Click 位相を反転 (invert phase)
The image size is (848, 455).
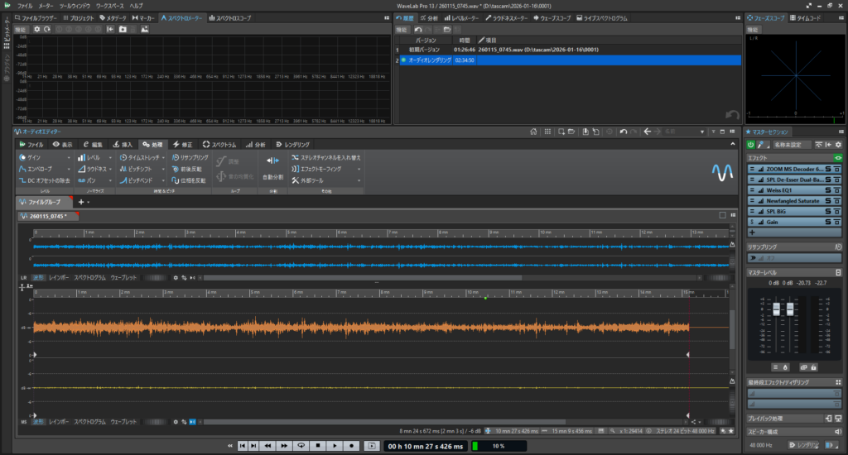[191, 180]
